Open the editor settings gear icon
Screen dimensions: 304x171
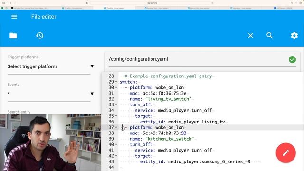294,36
